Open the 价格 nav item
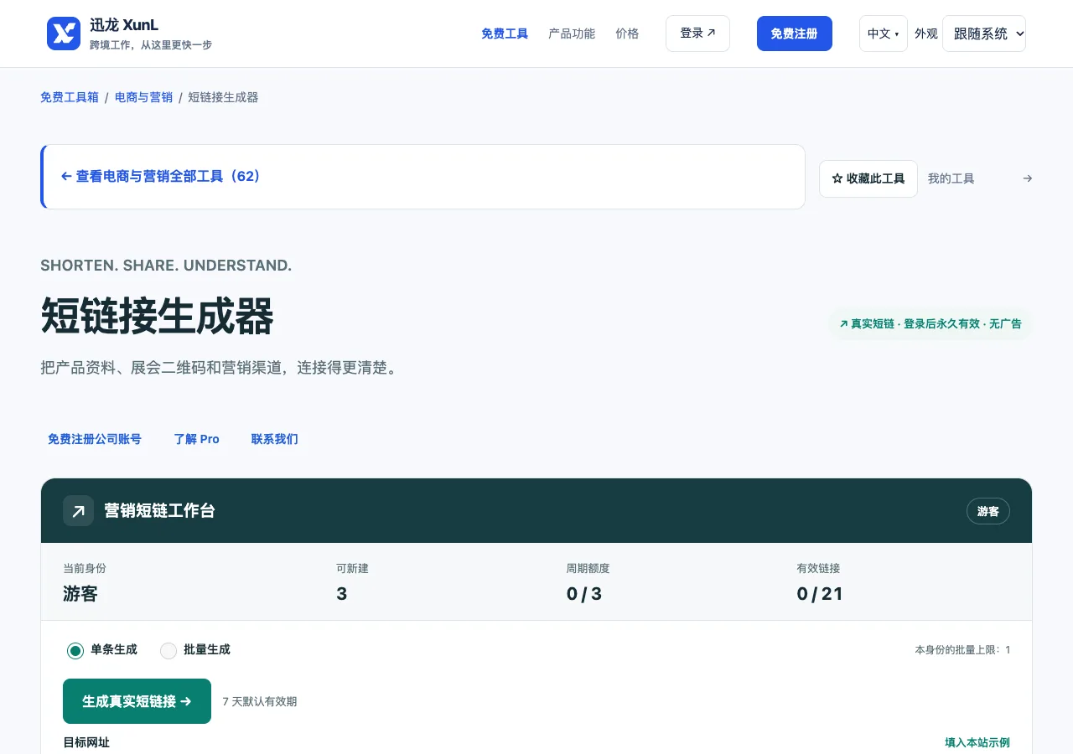Image resolution: width=1073 pixels, height=754 pixels. pyautogui.click(x=627, y=34)
